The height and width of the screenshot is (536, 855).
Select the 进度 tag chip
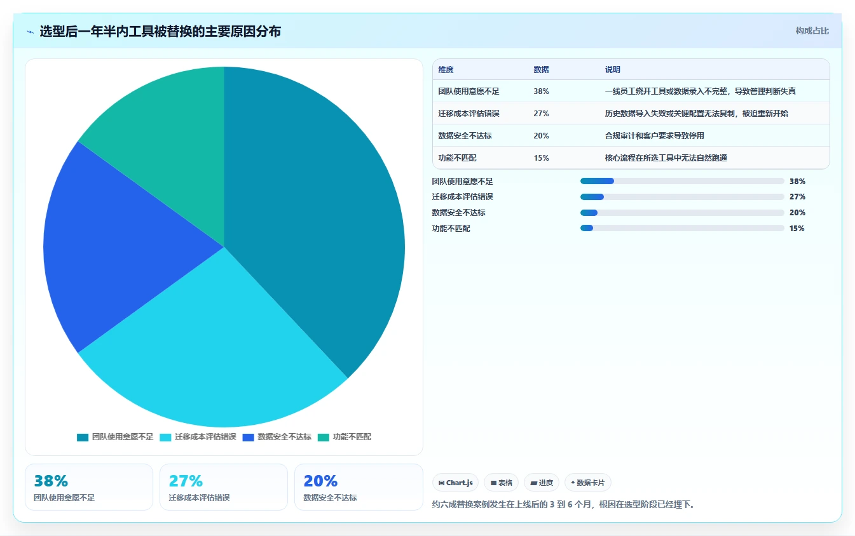point(542,483)
